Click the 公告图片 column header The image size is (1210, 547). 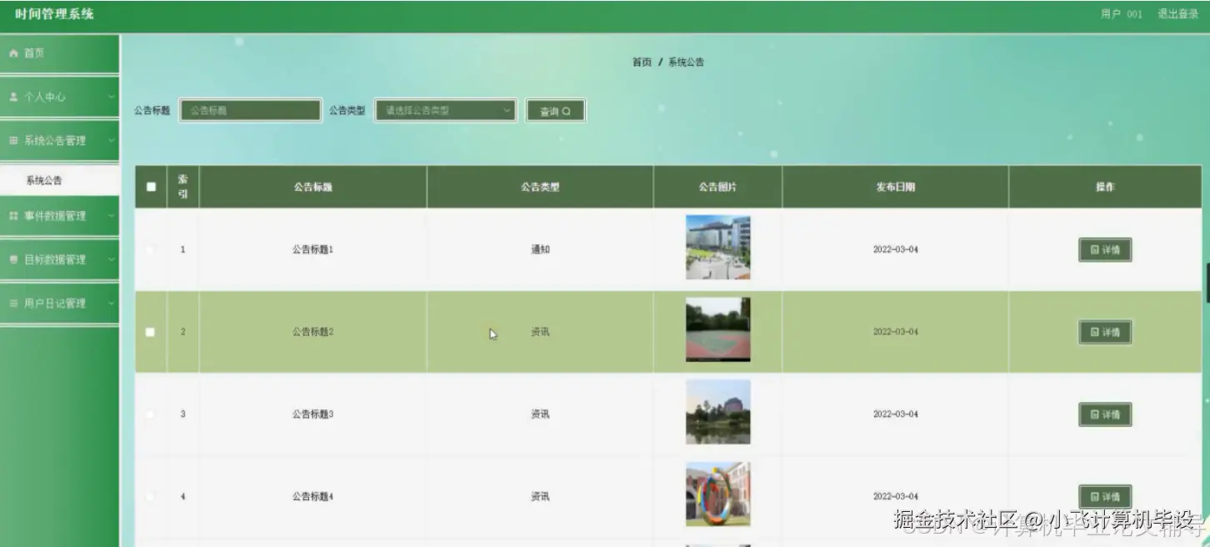(717, 187)
